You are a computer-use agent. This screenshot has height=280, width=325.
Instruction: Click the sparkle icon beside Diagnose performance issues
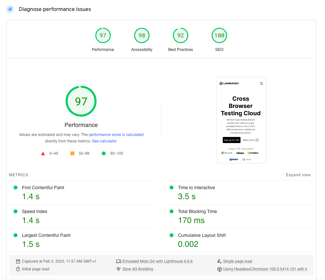pyautogui.click(x=10, y=9)
